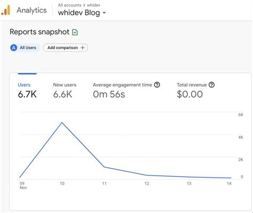Click the green report verified checkmark icon
Image resolution: width=253 pixels, height=213 pixels.
coord(75,32)
